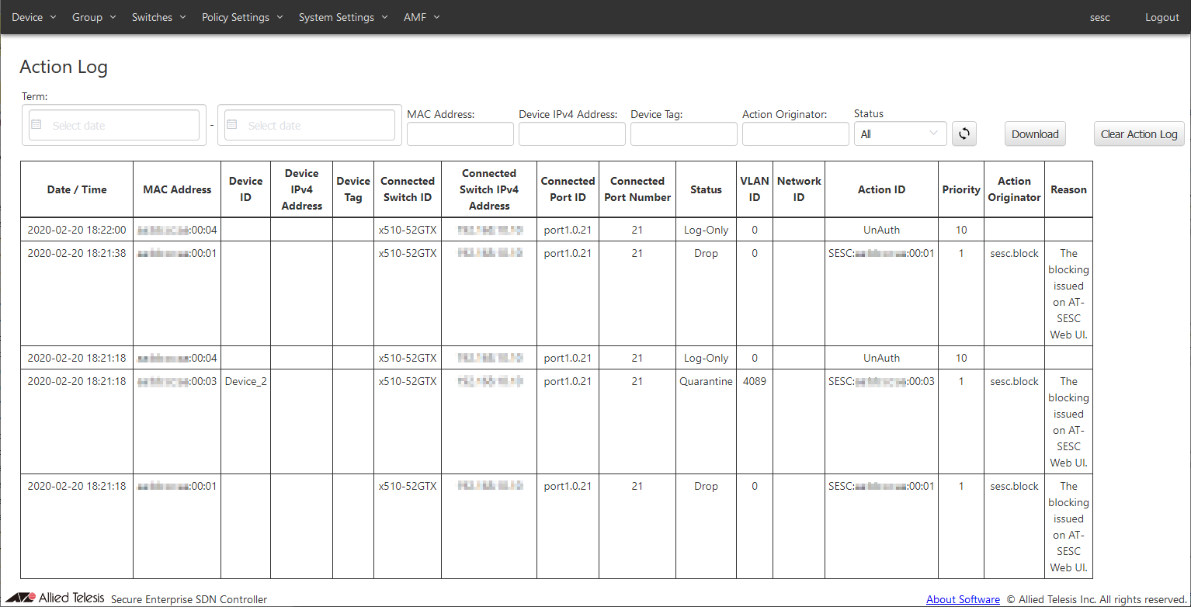Screen dimensions: 1191x607
Task: Expand the Device menu
Action: coord(34,17)
